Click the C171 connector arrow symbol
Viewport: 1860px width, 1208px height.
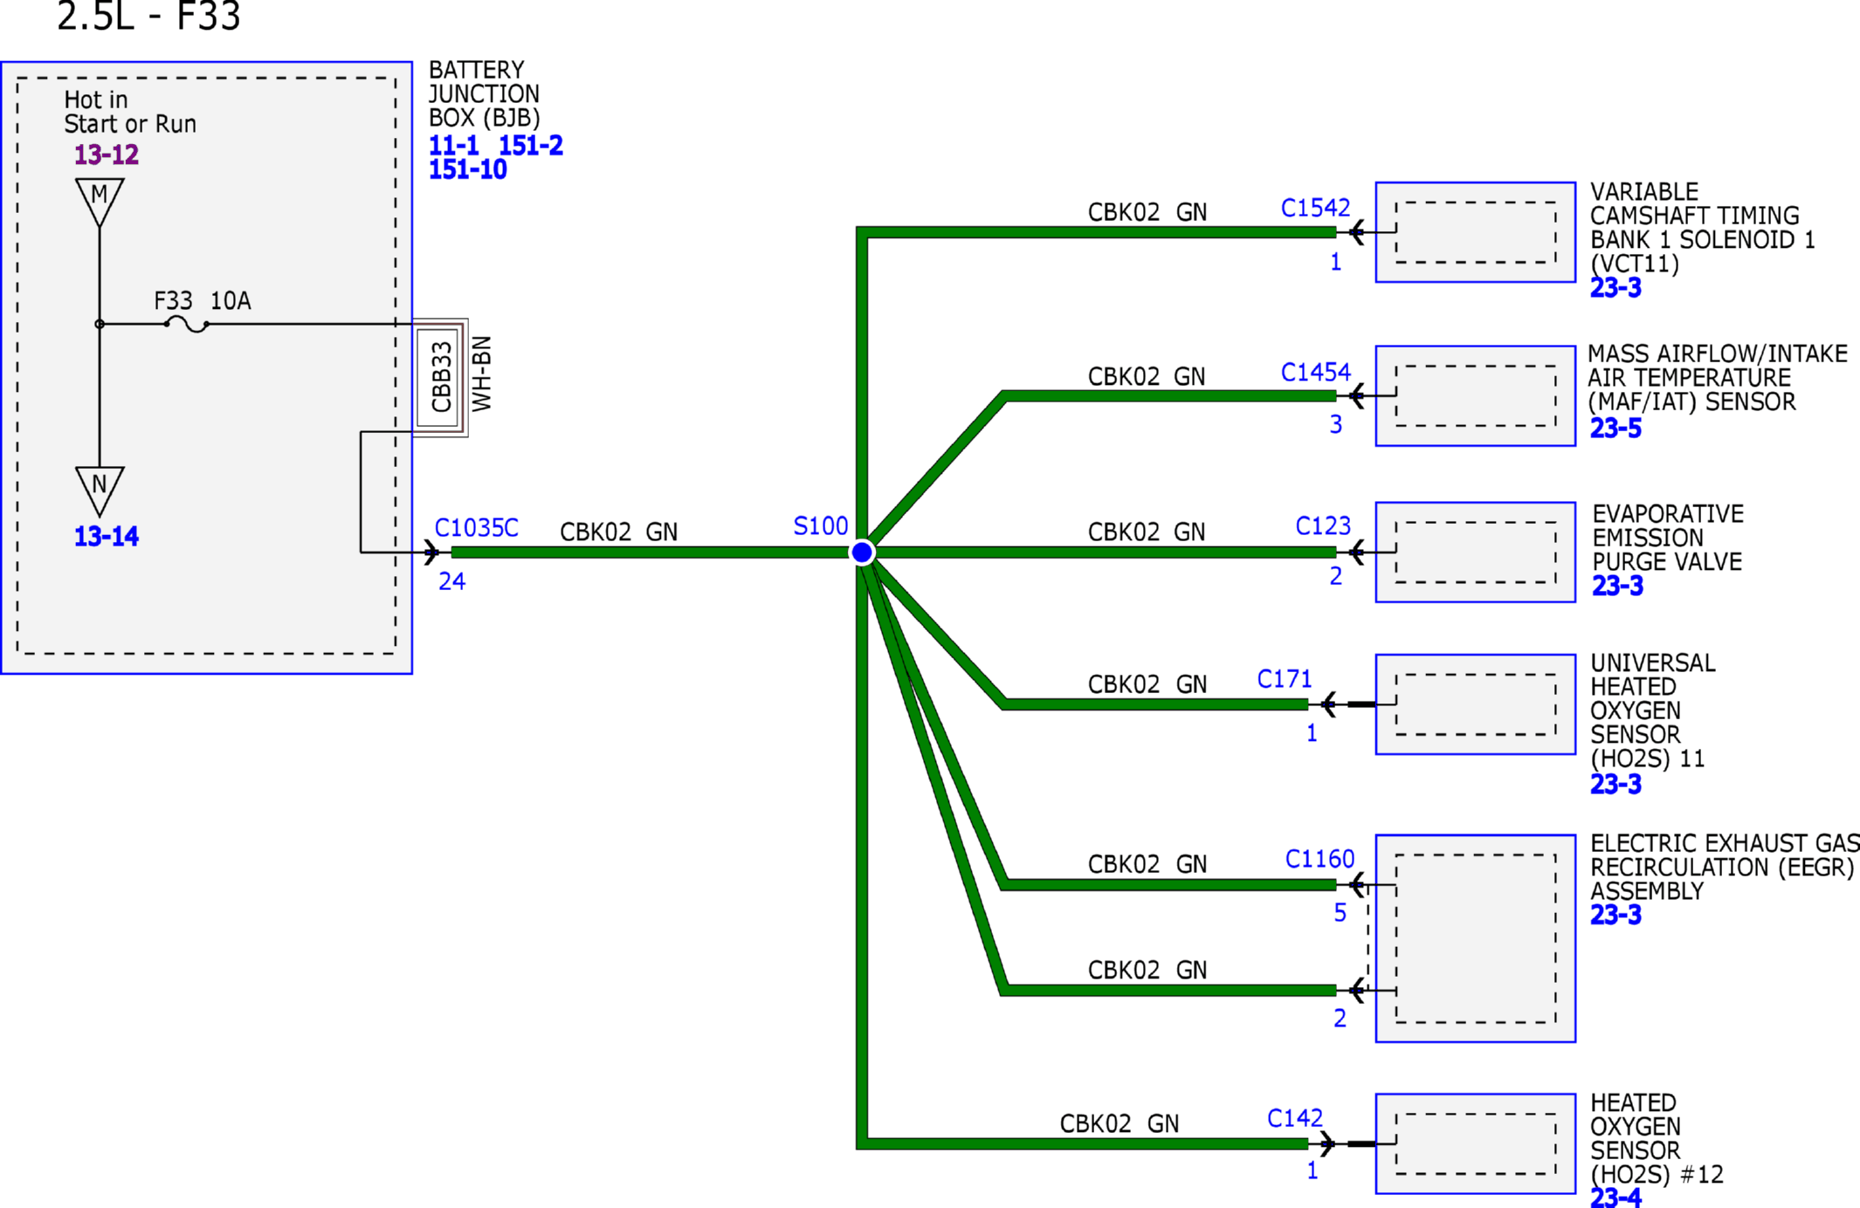click(x=1328, y=704)
